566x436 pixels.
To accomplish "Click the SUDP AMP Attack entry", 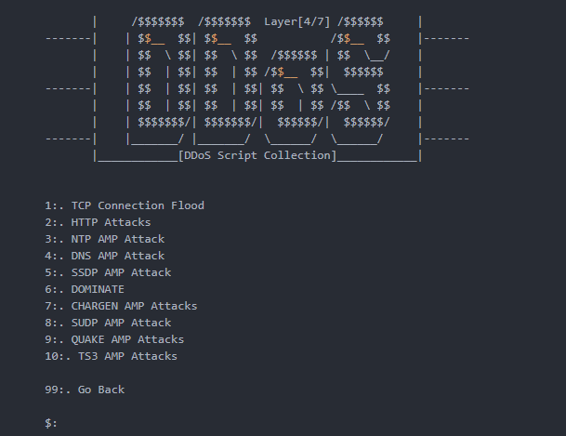I will coord(108,323).
